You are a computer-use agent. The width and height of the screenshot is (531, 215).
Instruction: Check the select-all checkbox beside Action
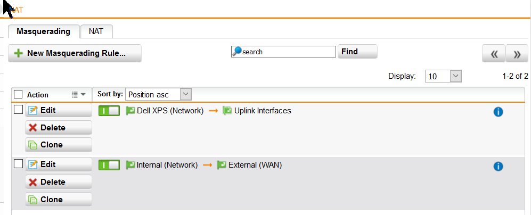click(18, 95)
